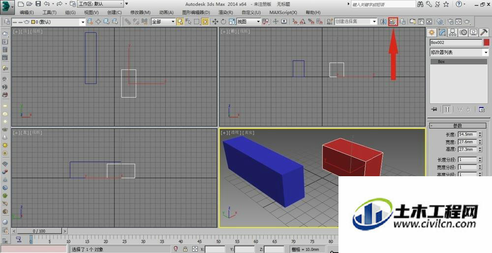
Task: Open the Material Editor
Action: click(x=440, y=22)
